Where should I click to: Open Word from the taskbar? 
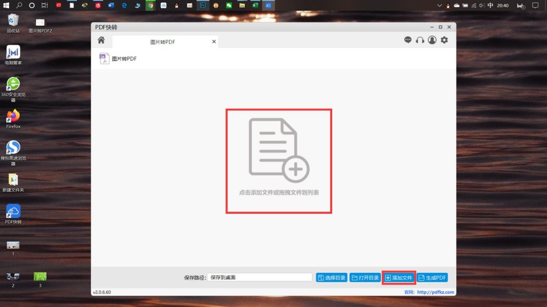(111, 5)
